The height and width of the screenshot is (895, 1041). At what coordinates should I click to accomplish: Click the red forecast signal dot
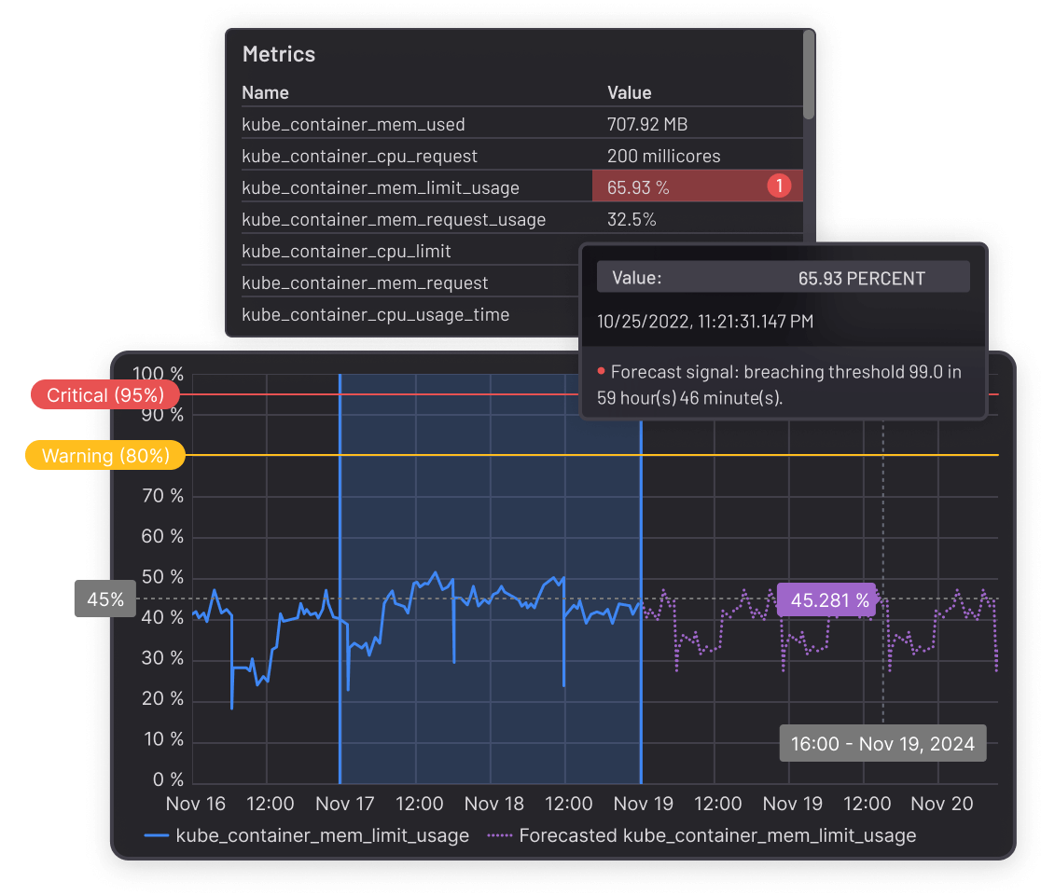[x=602, y=372]
